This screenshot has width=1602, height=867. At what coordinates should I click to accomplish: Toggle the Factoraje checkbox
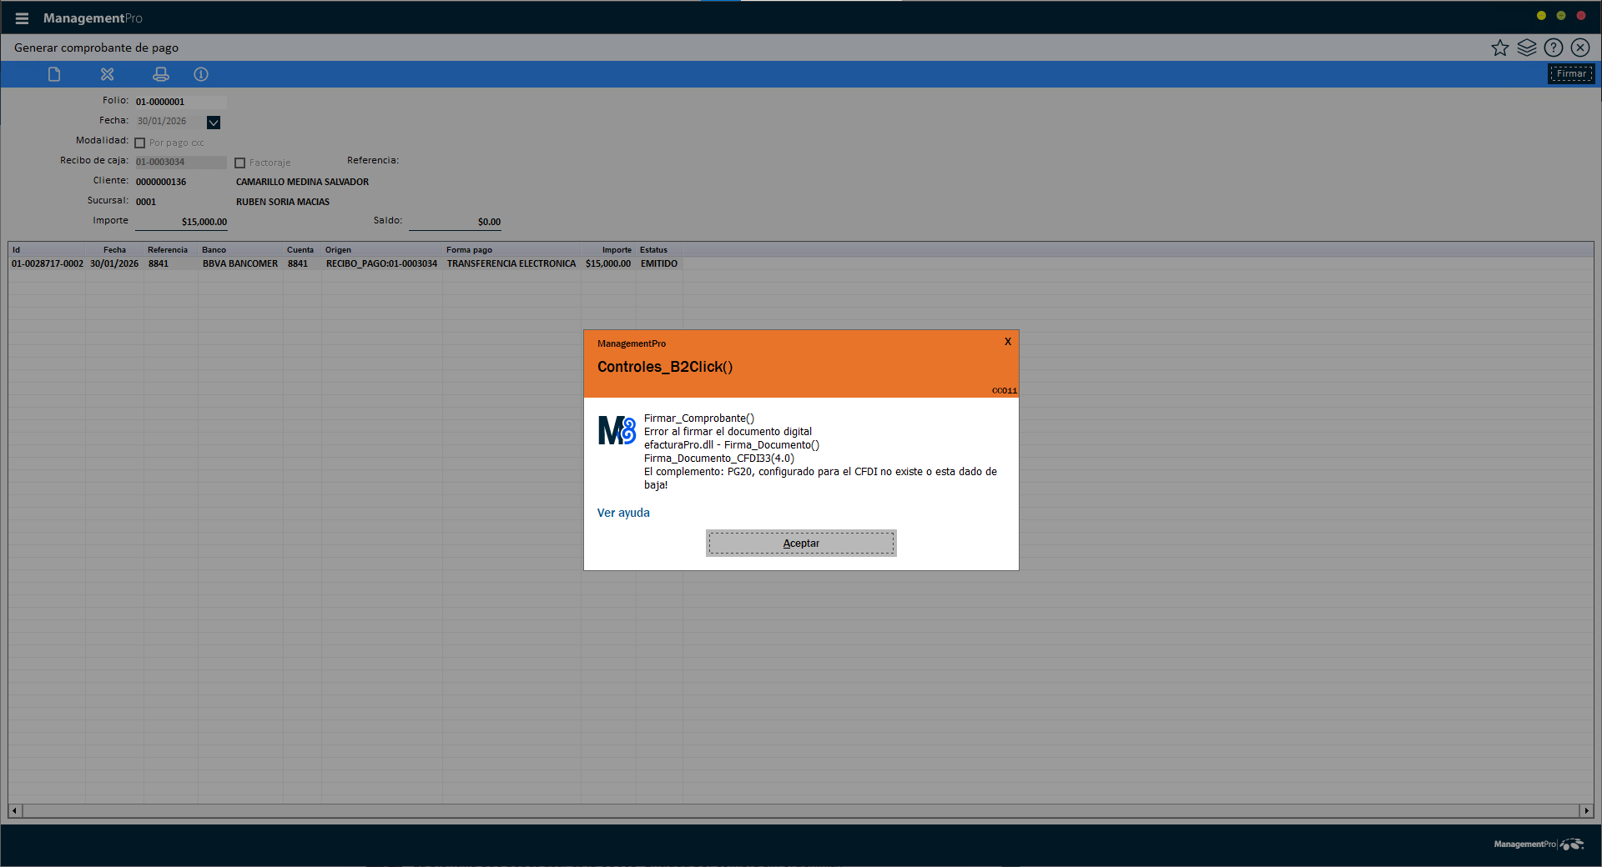[240, 163]
